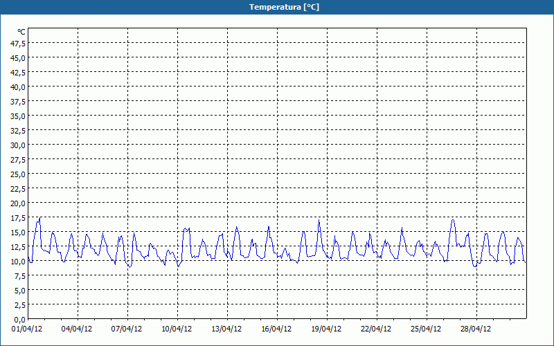Click the 04/04/12 date label
The width and height of the screenshot is (554, 346).
tap(77, 329)
